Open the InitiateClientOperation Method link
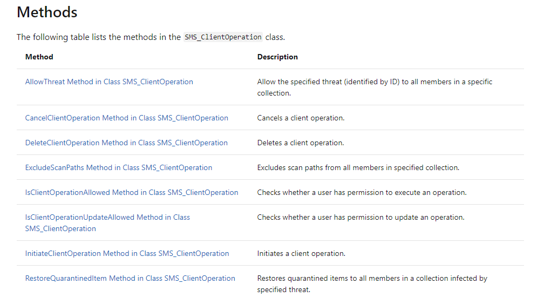 click(127, 254)
